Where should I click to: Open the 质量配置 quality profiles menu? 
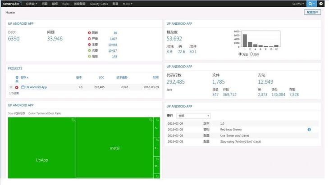point(80,4)
